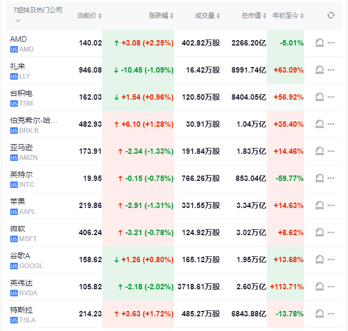Open the 特斯拉 stock name link
The width and height of the screenshot is (348, 331).
click(x=21, y=310)
